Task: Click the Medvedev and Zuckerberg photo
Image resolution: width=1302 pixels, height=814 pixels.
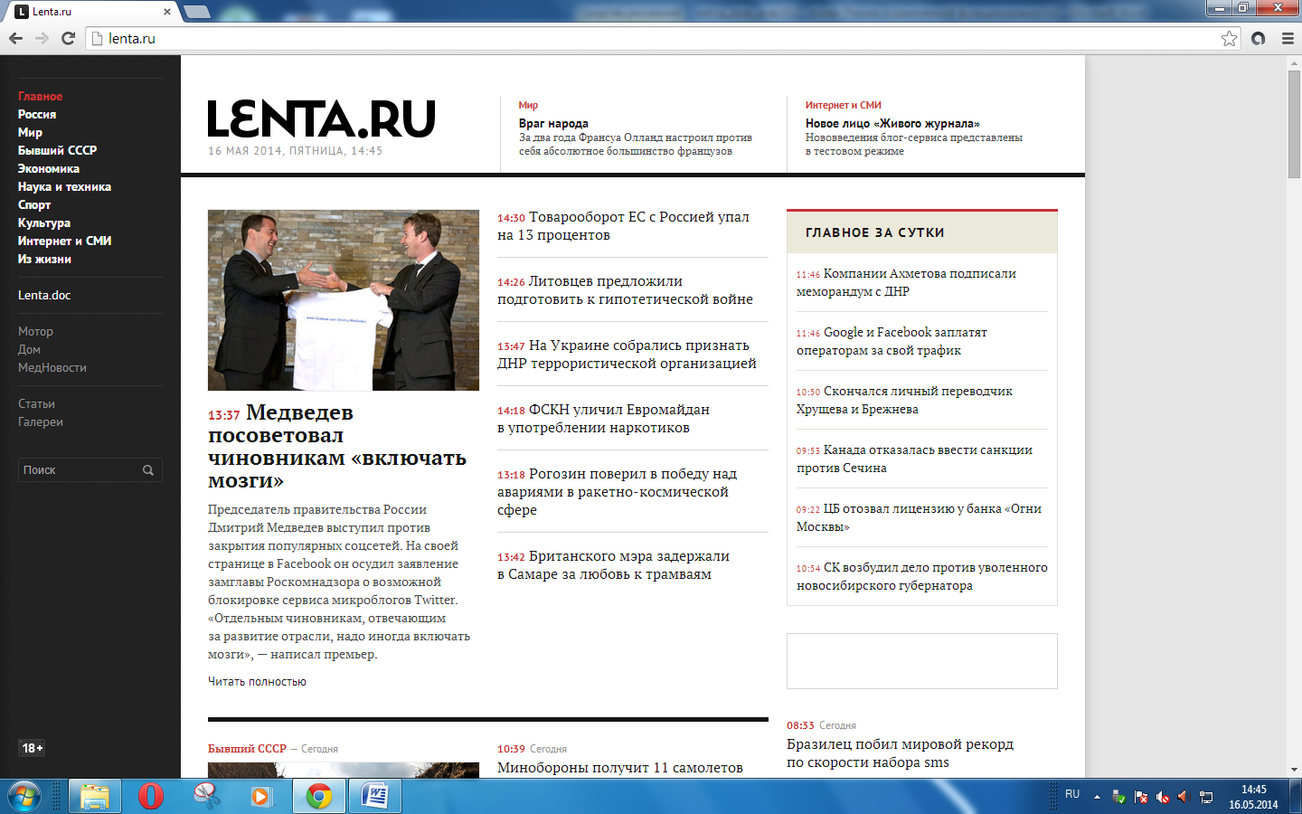Action: [344, 300]
